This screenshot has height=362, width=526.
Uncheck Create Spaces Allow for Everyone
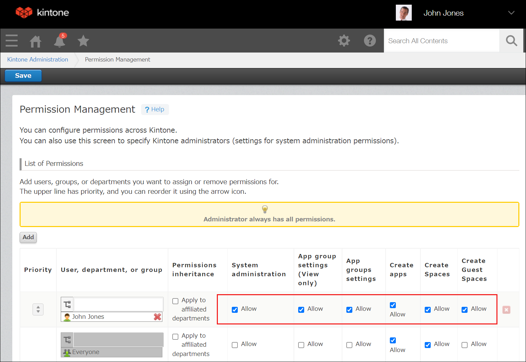tap(428, 345)
